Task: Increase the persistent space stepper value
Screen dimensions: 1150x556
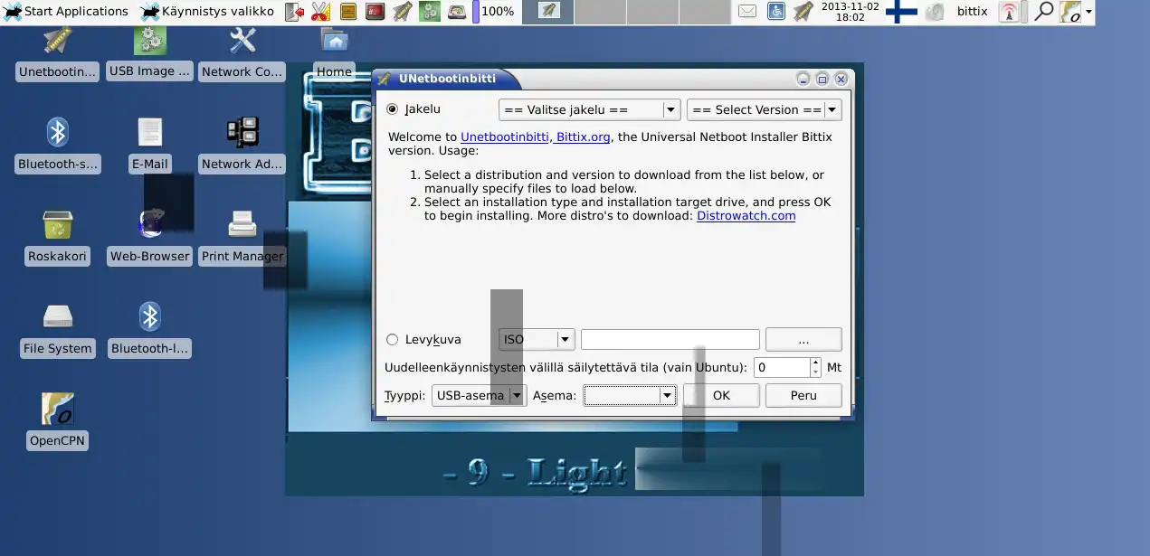Action: [815, 363]
